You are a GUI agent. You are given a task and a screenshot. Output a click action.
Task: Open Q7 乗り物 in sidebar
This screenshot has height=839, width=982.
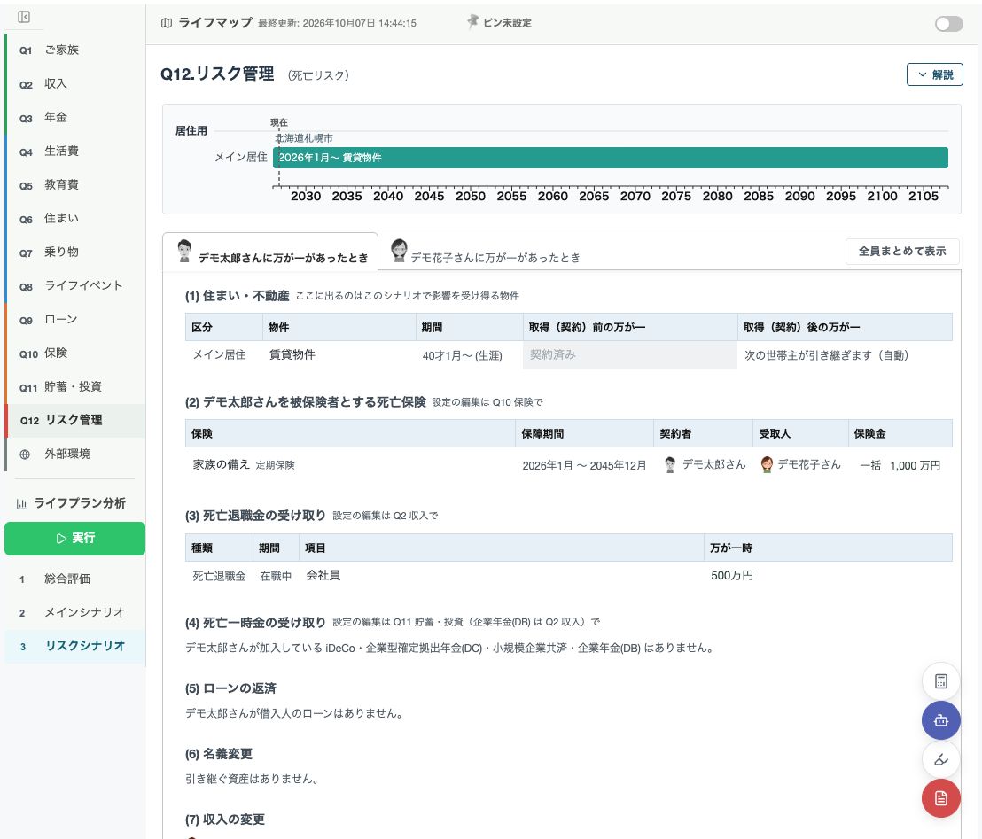(x=75, y=252)
